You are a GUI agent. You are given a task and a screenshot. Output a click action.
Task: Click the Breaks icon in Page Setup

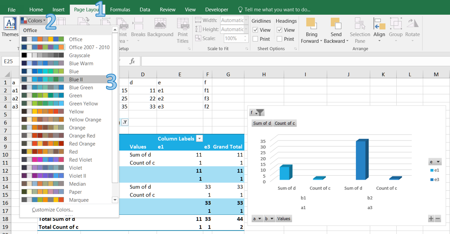pos(138,25)
